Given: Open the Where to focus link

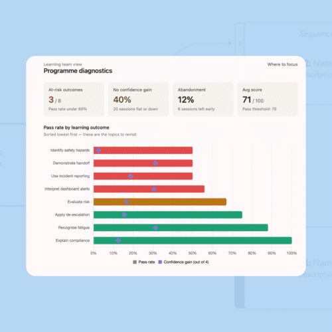Looking at the screenshot, I should (282, 64).
